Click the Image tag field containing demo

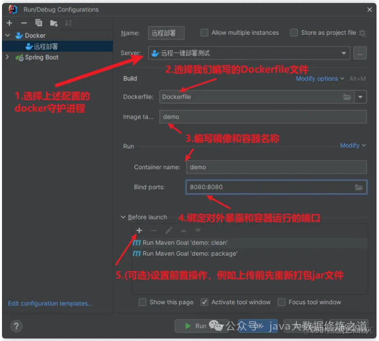coord(263,117)
